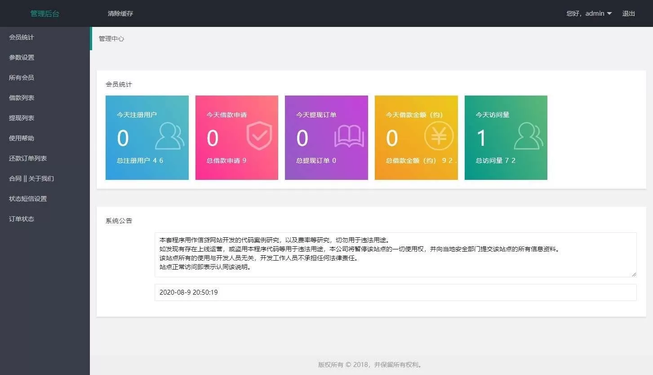Click the open book icon on 今天提现订单 card
Viewport: 653px width, 375px height.
click(349, 136)
